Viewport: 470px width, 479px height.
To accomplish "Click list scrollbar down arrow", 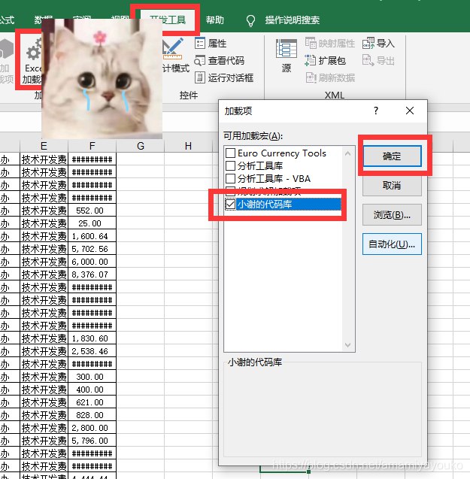I will pos(347,345).
